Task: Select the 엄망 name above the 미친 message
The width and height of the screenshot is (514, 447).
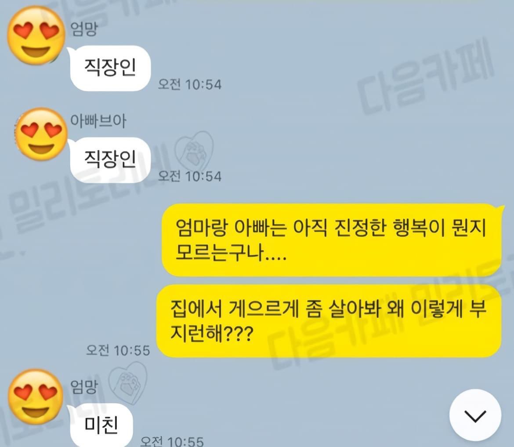Action: click(x=84, y=386)
